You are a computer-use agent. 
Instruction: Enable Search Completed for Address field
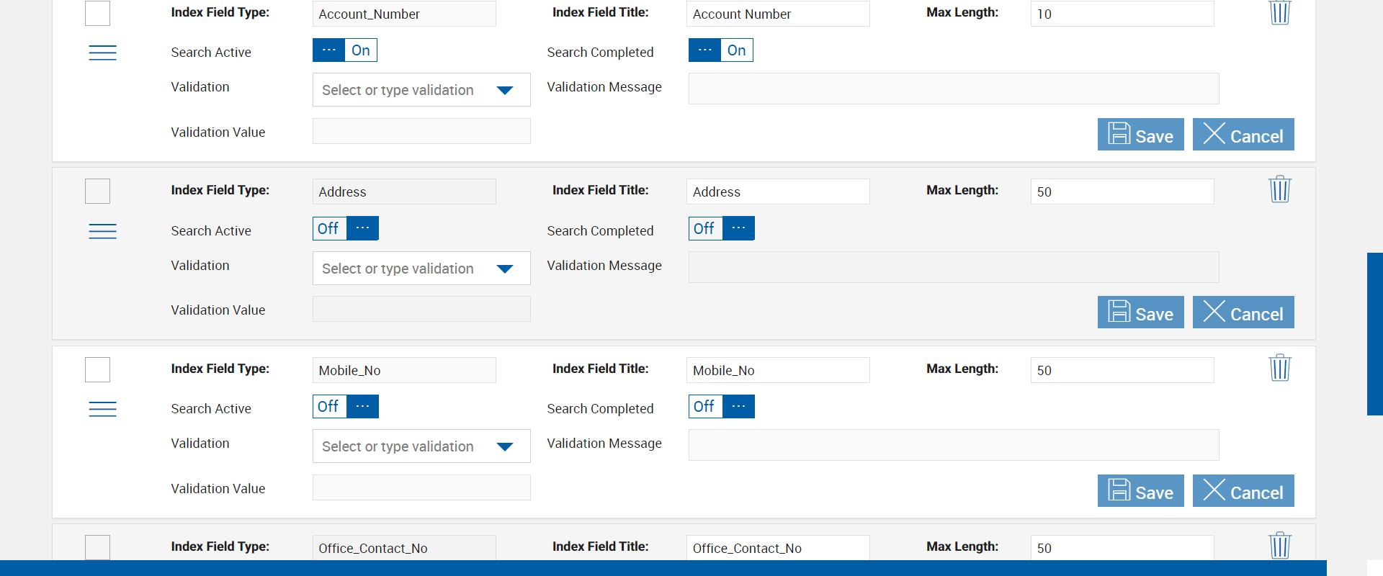(721, 228)
